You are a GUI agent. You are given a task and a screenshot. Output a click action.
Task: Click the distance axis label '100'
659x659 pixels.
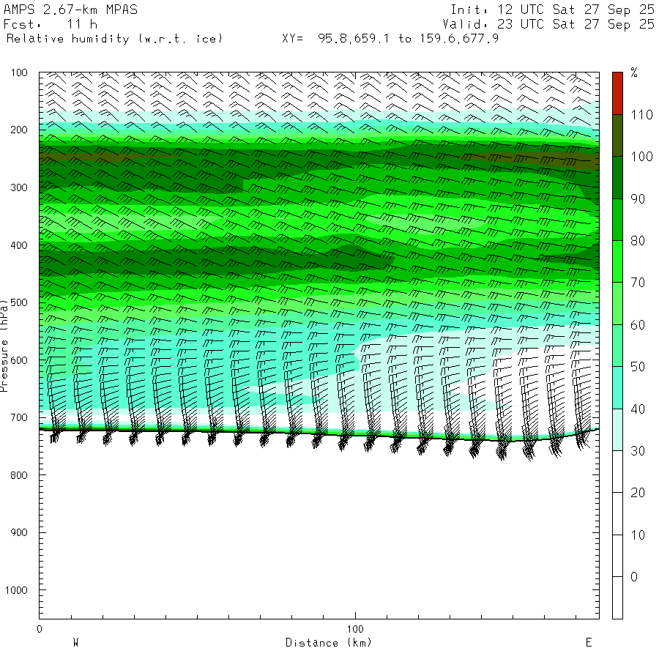355,629
